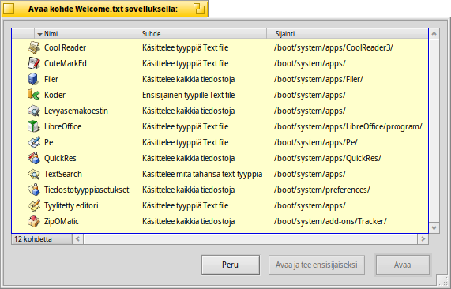Screen dimensions: 451x289
Task: Choose the QuickRes icon
Action: point(34,158)
